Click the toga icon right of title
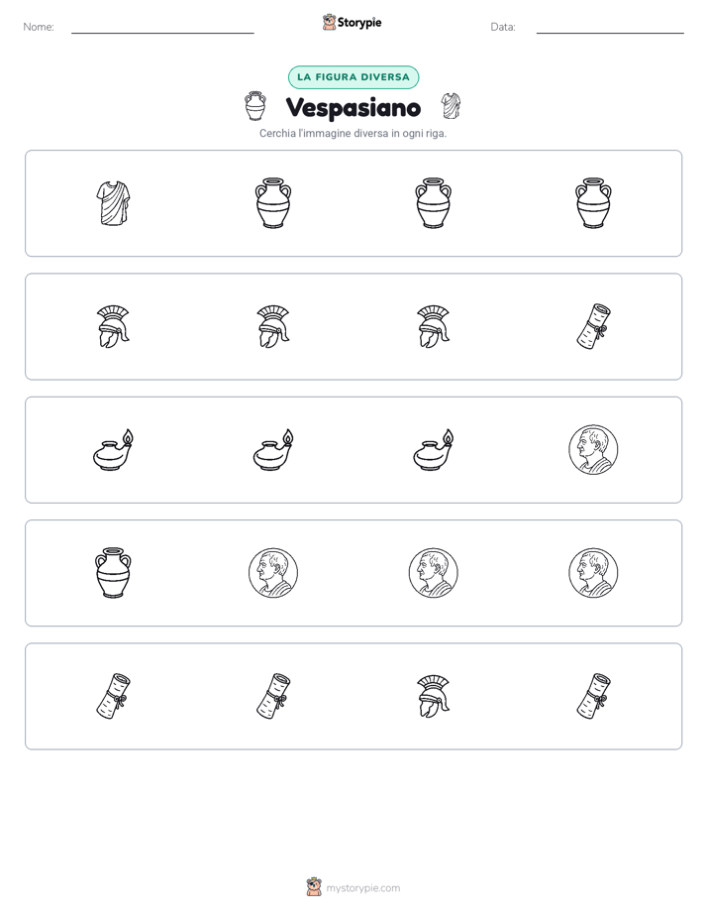The height and width of the screenshot is (916, 707). click(451, 106)
